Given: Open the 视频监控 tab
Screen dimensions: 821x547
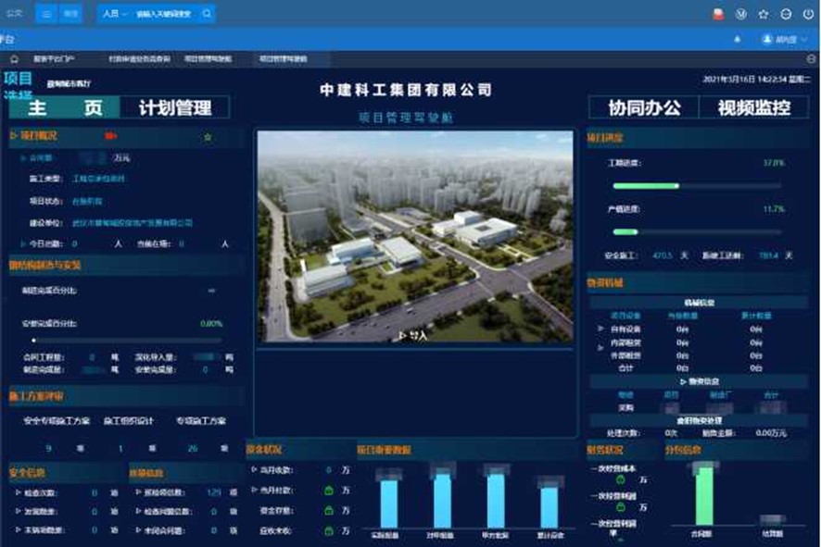Looking at the screenshot, I should pos(754,107).
